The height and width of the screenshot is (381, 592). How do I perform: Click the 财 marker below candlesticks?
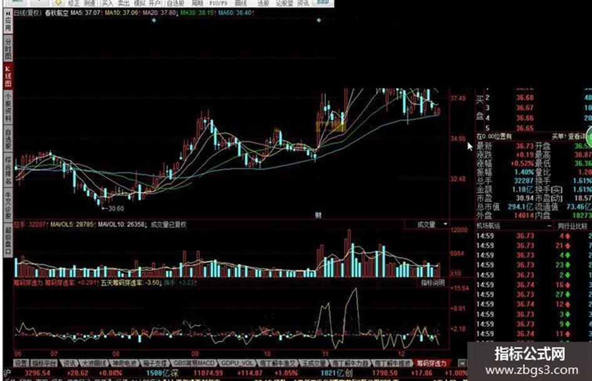[318, 215]
